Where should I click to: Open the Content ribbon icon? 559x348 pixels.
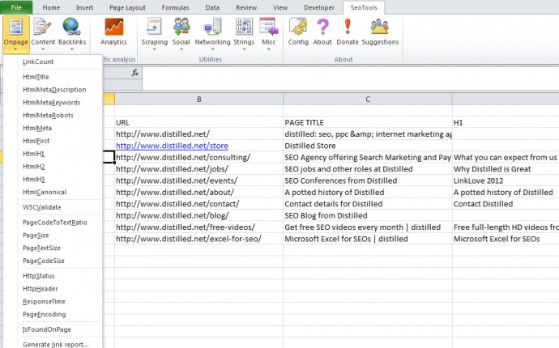pyautogui.click(x=42, y=27)
